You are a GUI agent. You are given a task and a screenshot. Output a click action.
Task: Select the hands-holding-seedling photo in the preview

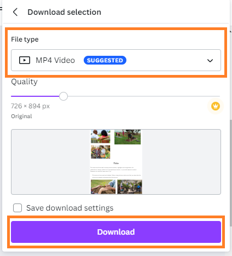point(103,187)
